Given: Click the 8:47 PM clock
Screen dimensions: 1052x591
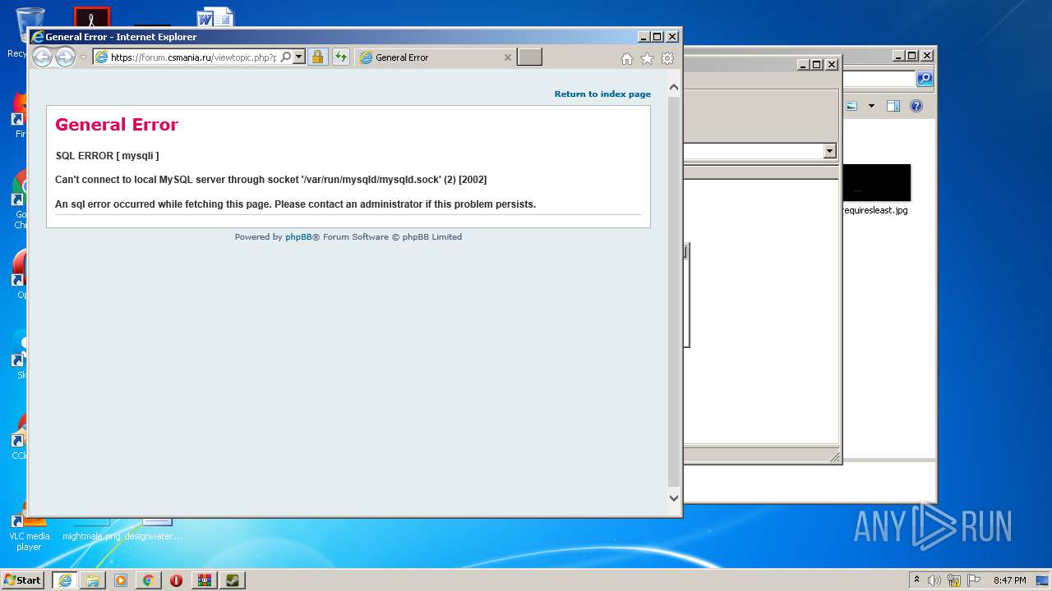Looking at the screenshot, I should [1009, 580].
